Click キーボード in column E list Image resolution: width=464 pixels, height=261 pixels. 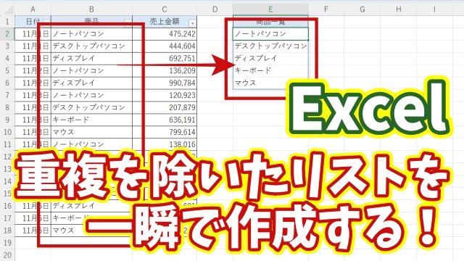point(270,71)
